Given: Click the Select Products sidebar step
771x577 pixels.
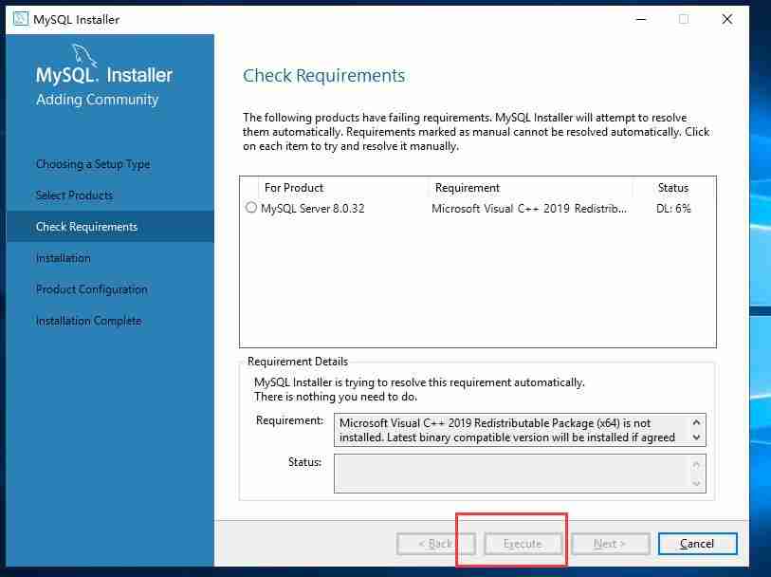Looking at the screenshot, I should [x=74, y=195].
